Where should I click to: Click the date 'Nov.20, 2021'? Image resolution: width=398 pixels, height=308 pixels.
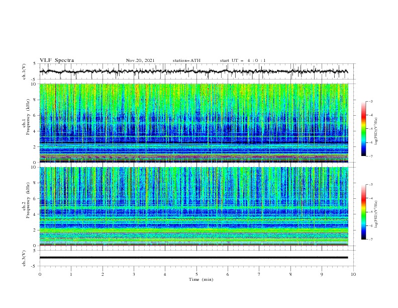pyautogui.click(x=140, y=60)
